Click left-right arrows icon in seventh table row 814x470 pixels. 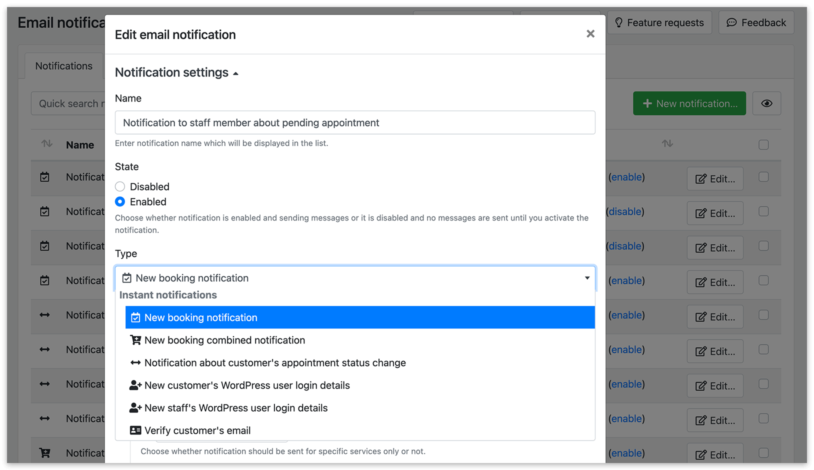pyautogui.click(x=45, y=384)
